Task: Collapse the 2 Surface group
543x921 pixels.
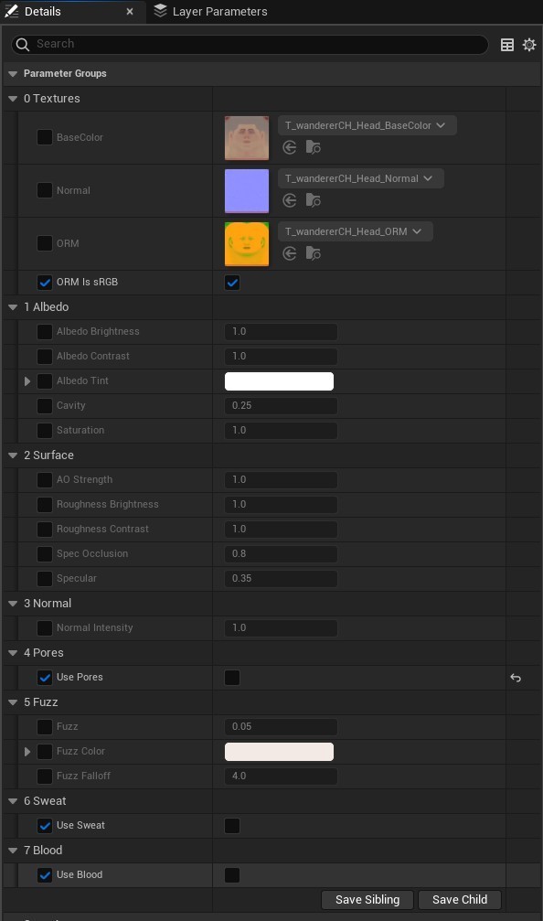Action: (12, 455)
